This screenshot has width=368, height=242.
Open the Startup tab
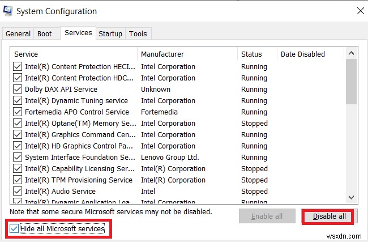(110, 34)
